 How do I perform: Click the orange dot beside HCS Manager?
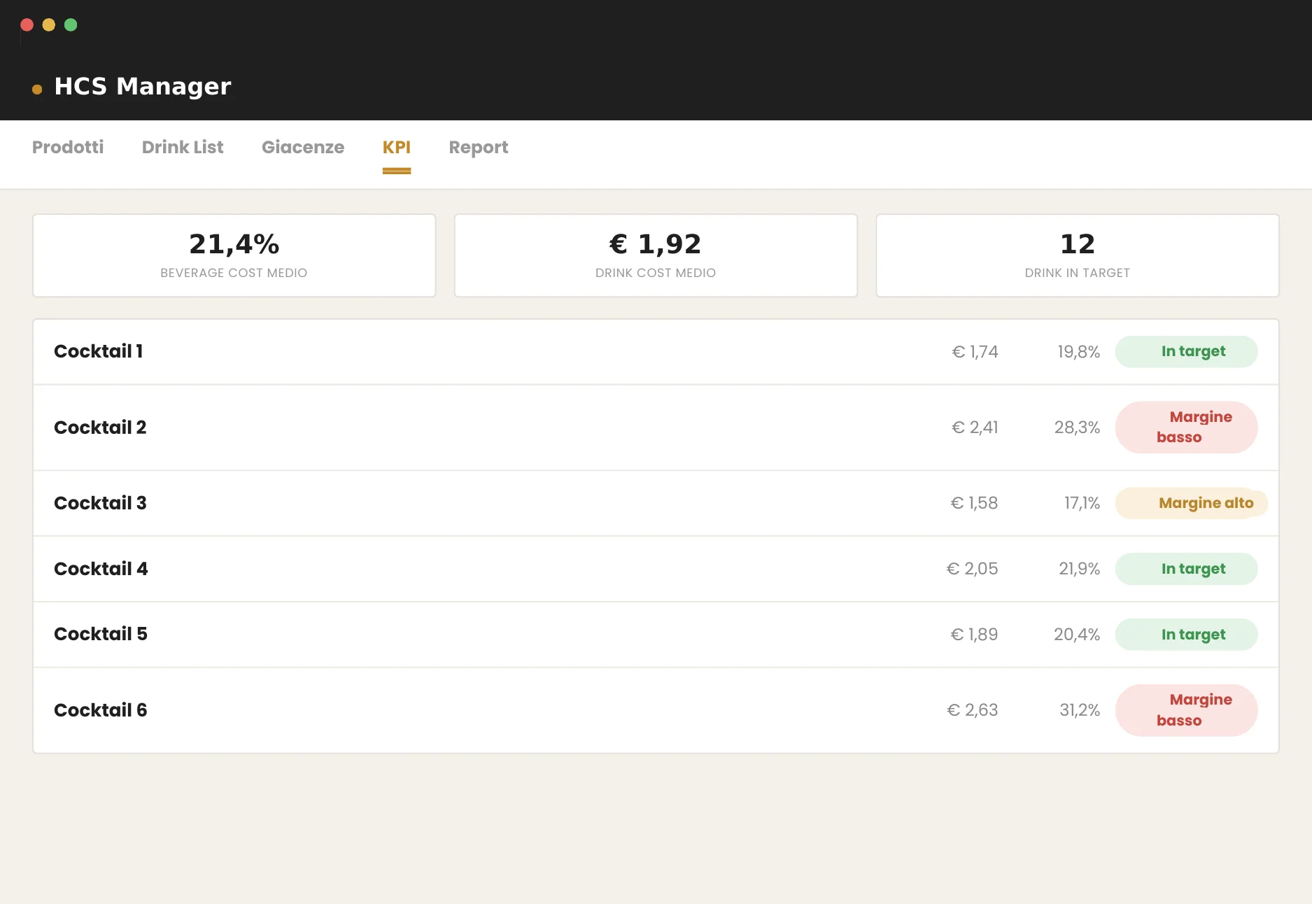point(37,89)
